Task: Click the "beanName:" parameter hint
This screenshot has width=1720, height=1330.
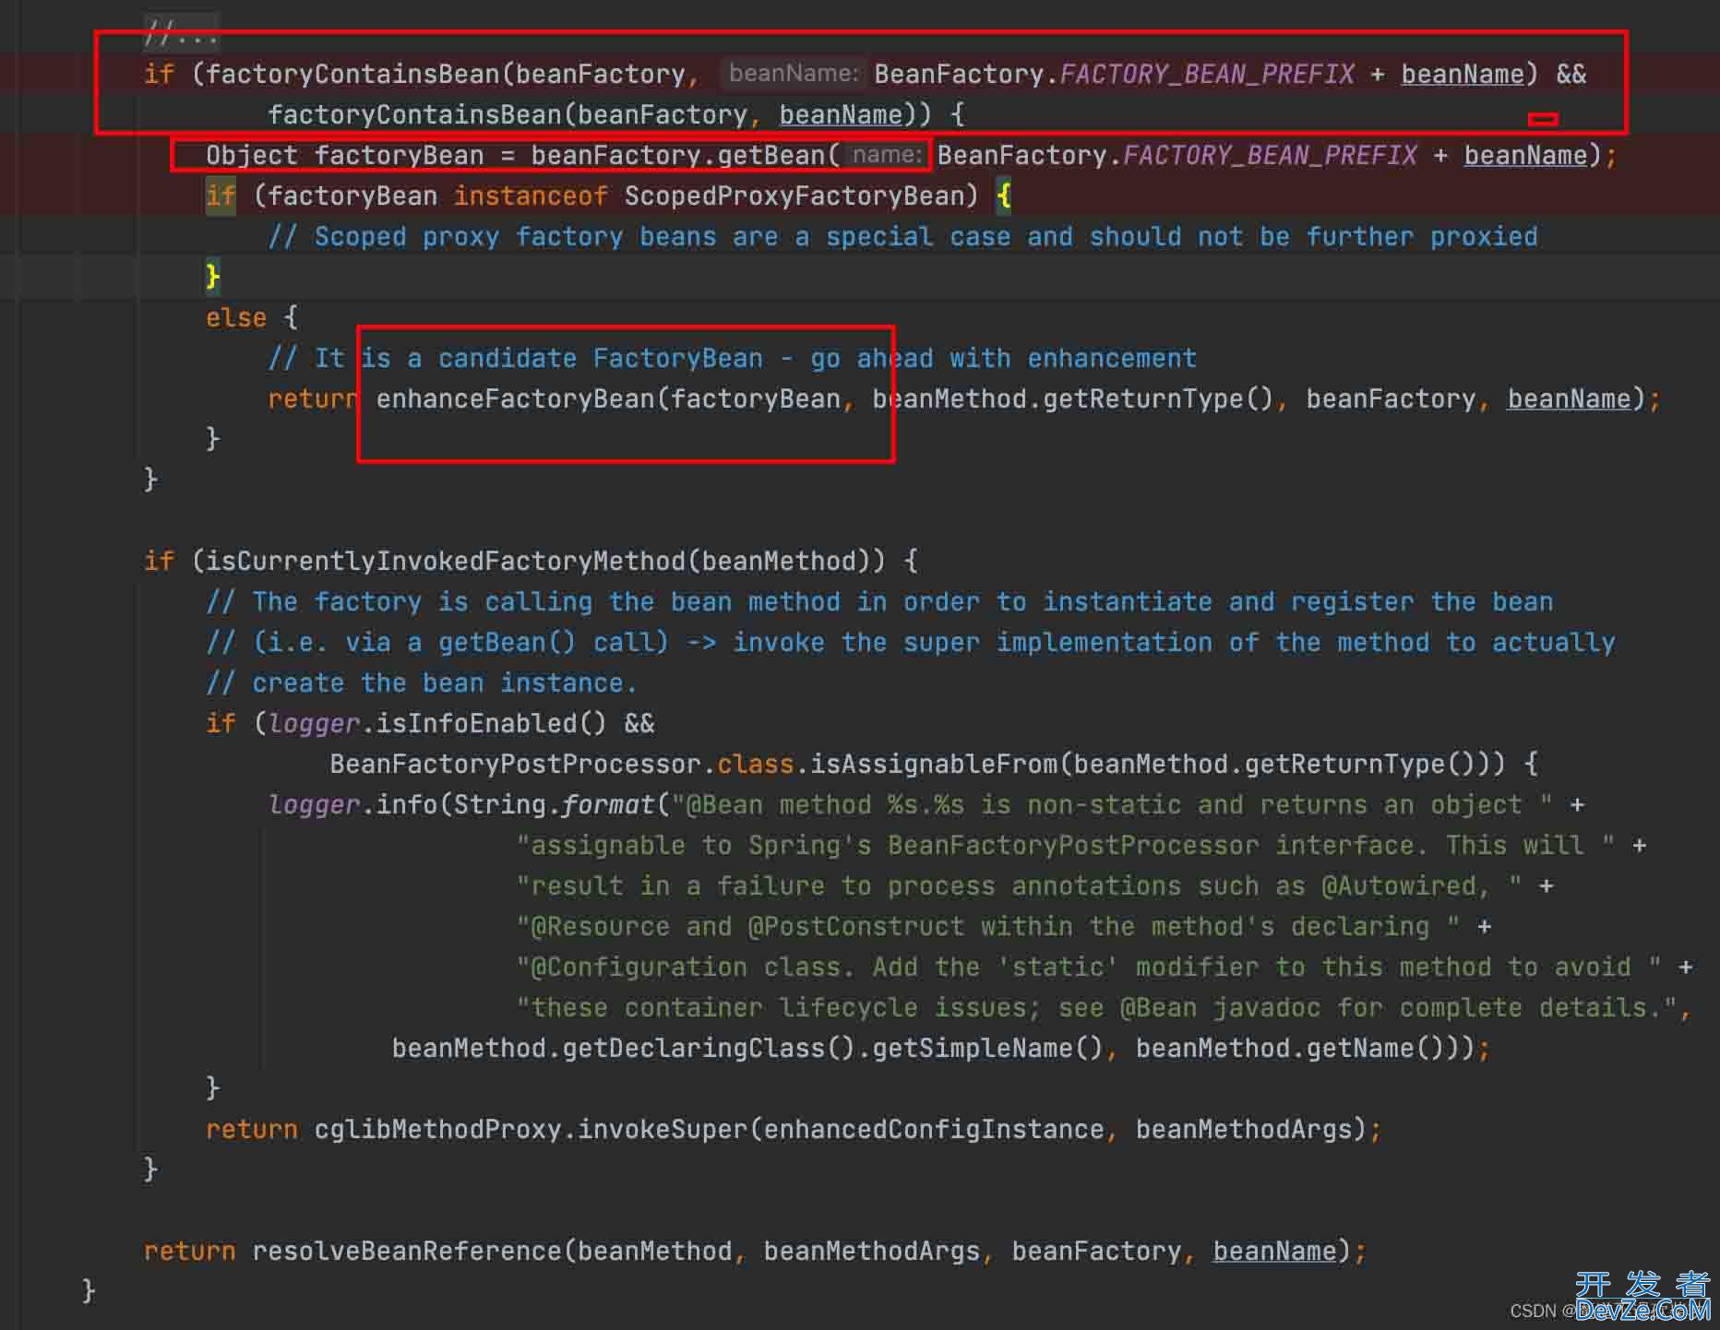Action: (x=794, y=73)
